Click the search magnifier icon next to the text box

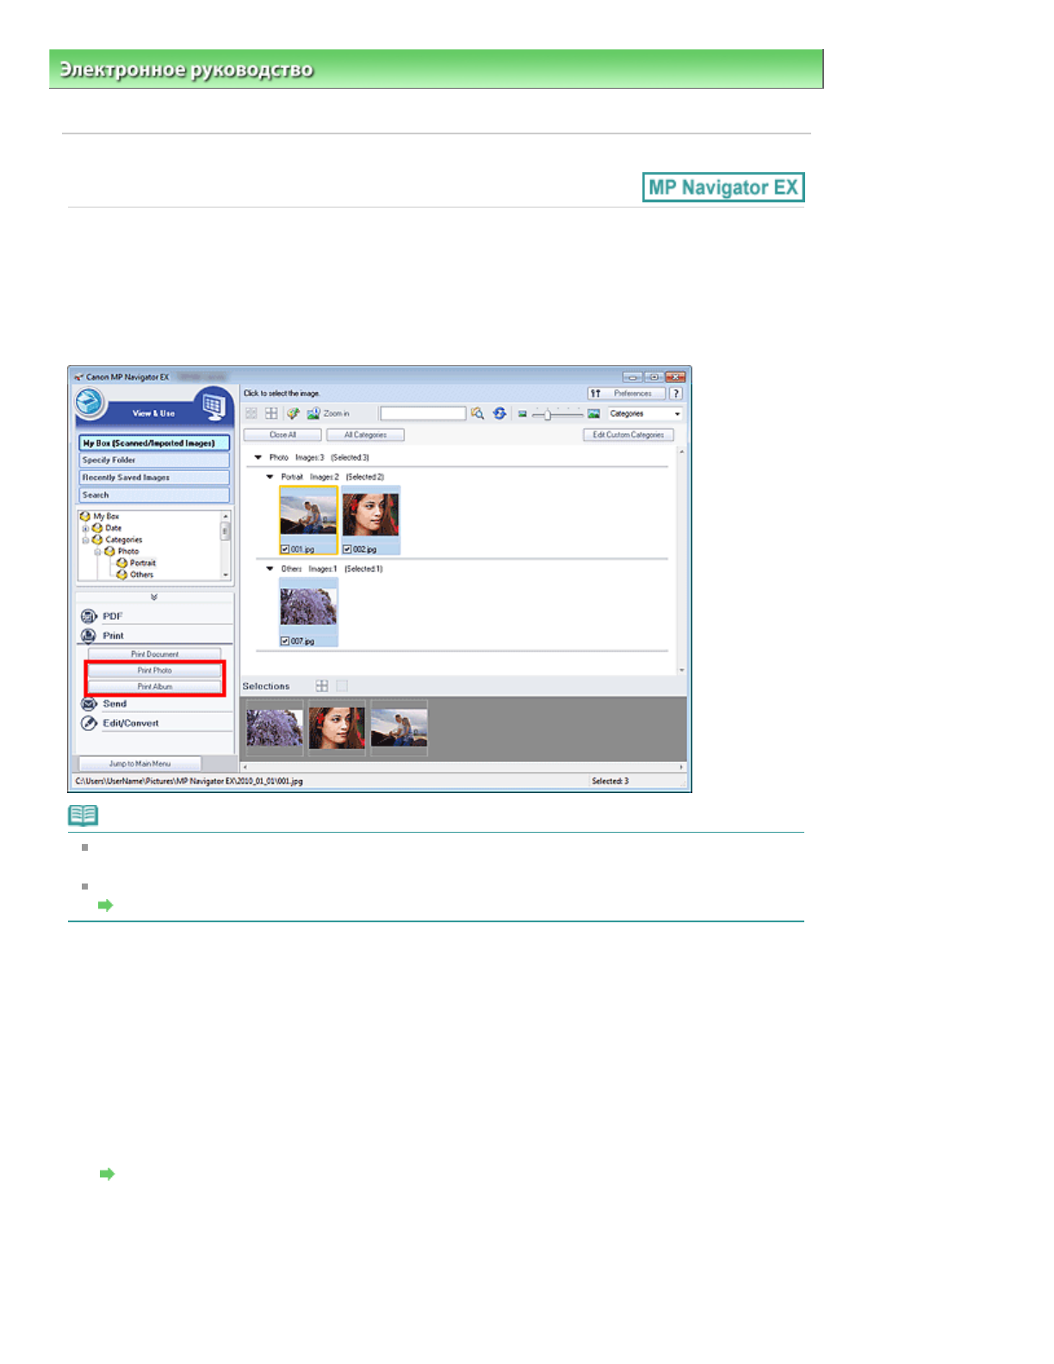click(477, 414)
